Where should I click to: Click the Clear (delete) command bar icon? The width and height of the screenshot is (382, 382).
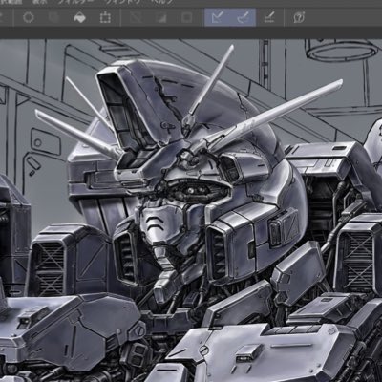29,17
